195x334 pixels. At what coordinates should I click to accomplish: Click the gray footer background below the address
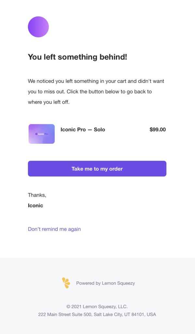pyautogui.click(x=97, y=326)
